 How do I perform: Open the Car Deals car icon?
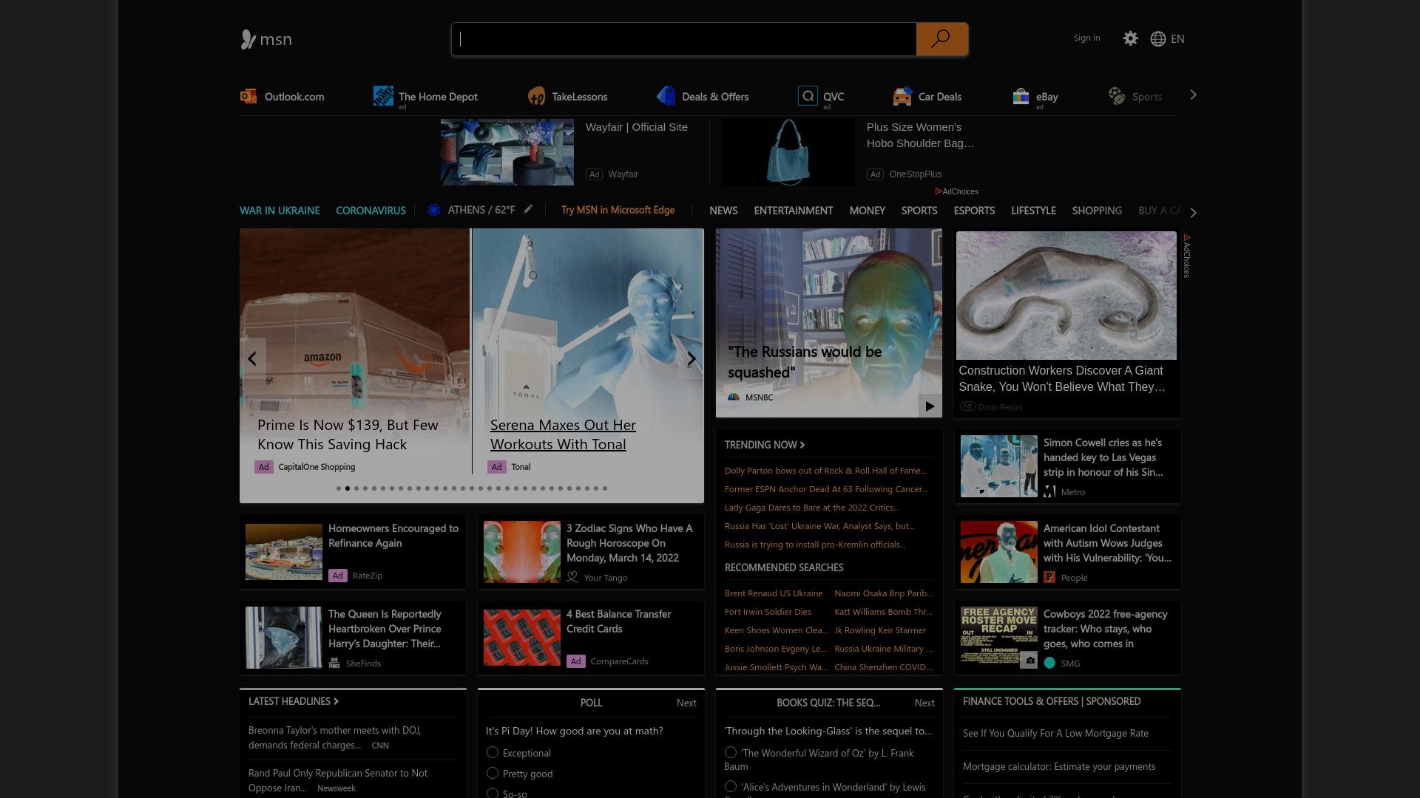tap(902, 96)
